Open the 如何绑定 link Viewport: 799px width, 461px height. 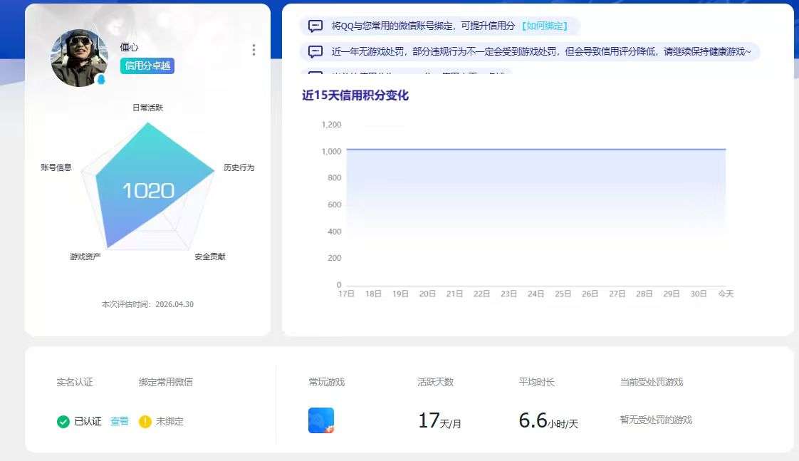tap(545, 26)
